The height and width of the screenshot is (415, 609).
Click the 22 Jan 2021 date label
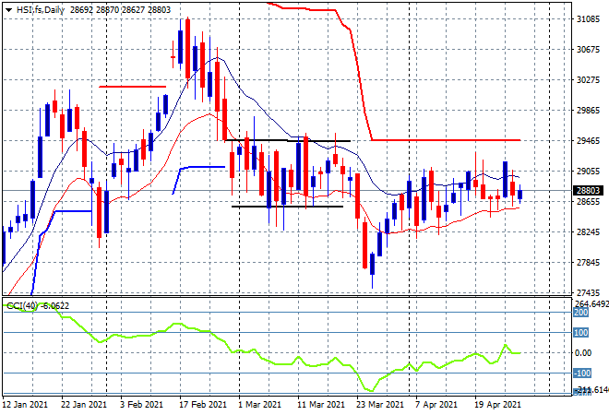coord(84,405)
